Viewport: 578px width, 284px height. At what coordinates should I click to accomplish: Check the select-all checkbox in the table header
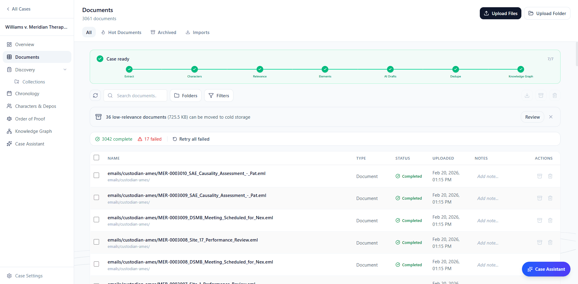tap(96, 158)
